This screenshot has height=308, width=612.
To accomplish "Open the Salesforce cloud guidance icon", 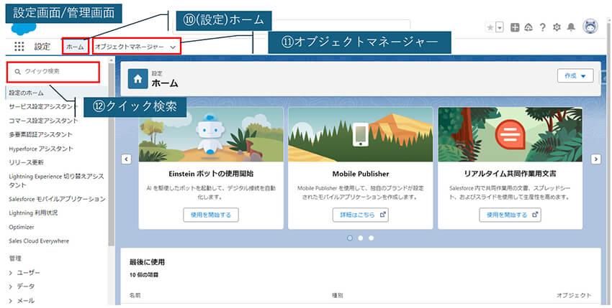I will [x=528, y=27].
